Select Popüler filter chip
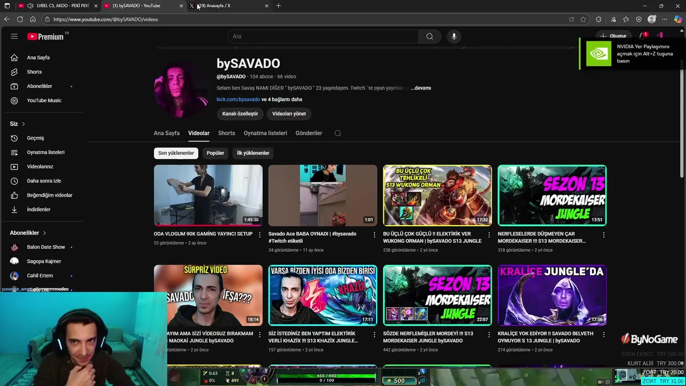 pos(215,153)
